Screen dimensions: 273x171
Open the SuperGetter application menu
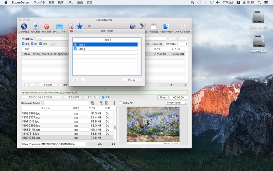(x=21, y=2)
